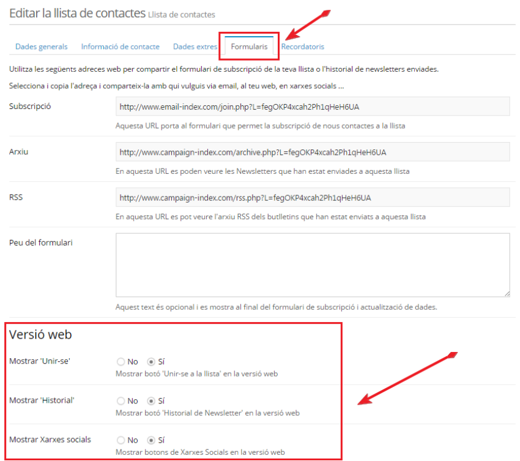520x461 pixels.
Task: Select Sí for Mostrar 'Unir-se'
Action: [151, 361]
